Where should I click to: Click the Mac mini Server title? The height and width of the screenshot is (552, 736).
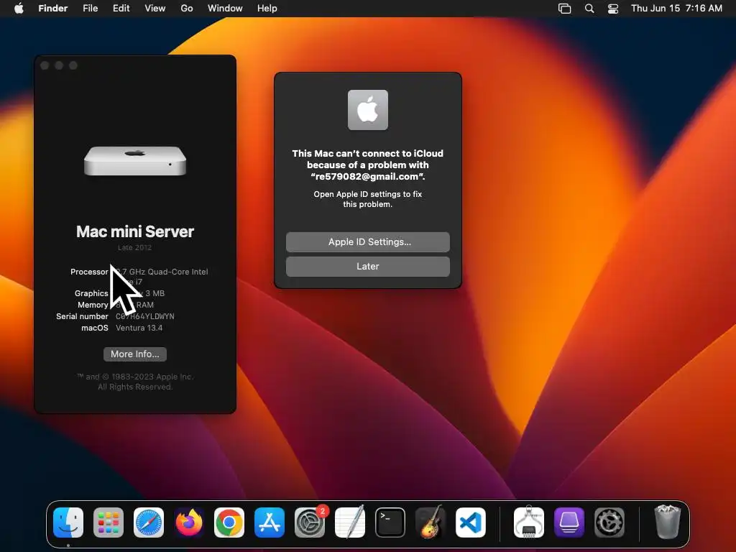(x=135, y=231)
